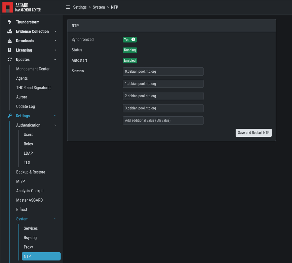Click the 5th additional server value field
The height and width of the screenshot is (263, 292).
pyautogui.click(x=163, y=121)
